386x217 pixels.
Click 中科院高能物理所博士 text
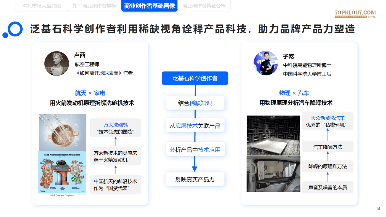coord(307,65)
